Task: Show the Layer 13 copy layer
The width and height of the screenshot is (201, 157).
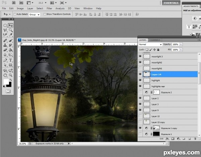Action: (x=140, y=122)
